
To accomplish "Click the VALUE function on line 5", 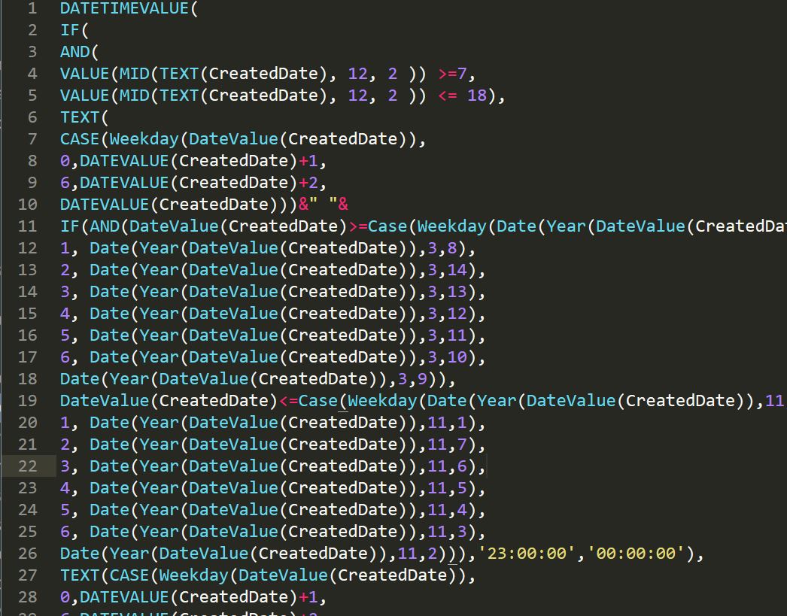I will click(x=84, y=96).
